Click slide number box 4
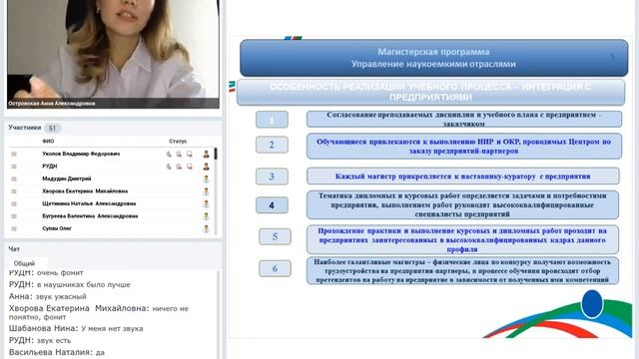Screen dimensions: 639x359 coord(272,205)
